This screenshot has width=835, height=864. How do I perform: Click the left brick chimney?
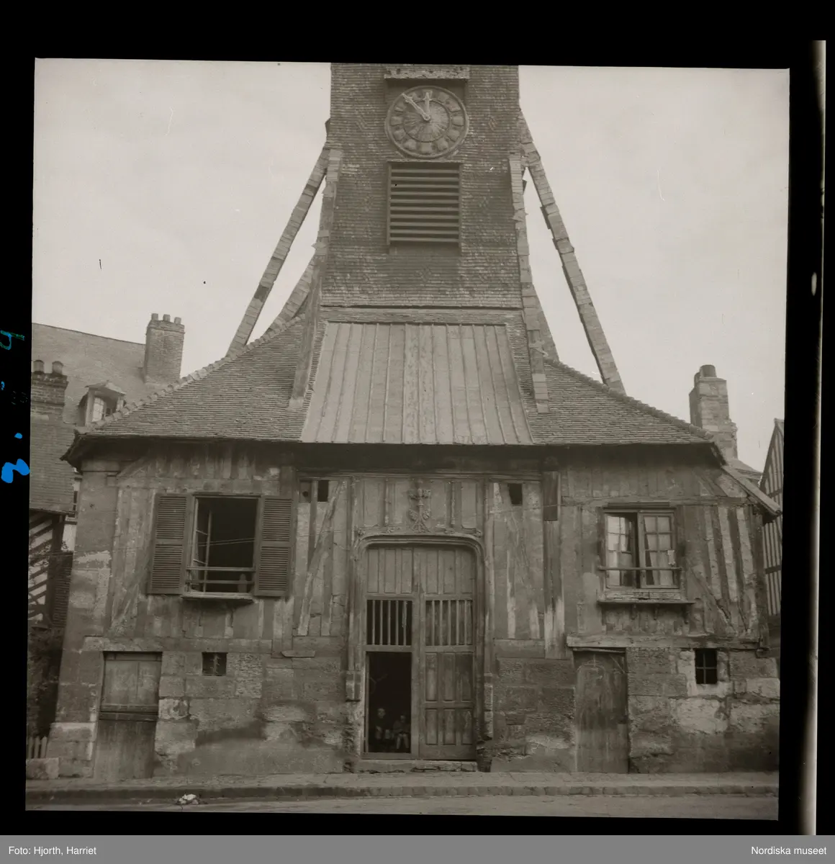click(163, 348)
